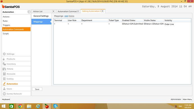This screenshot has width=194, height=109.
Task: Click the Enabled States column header
Action: pyautogui.click(x=132, y=20)
